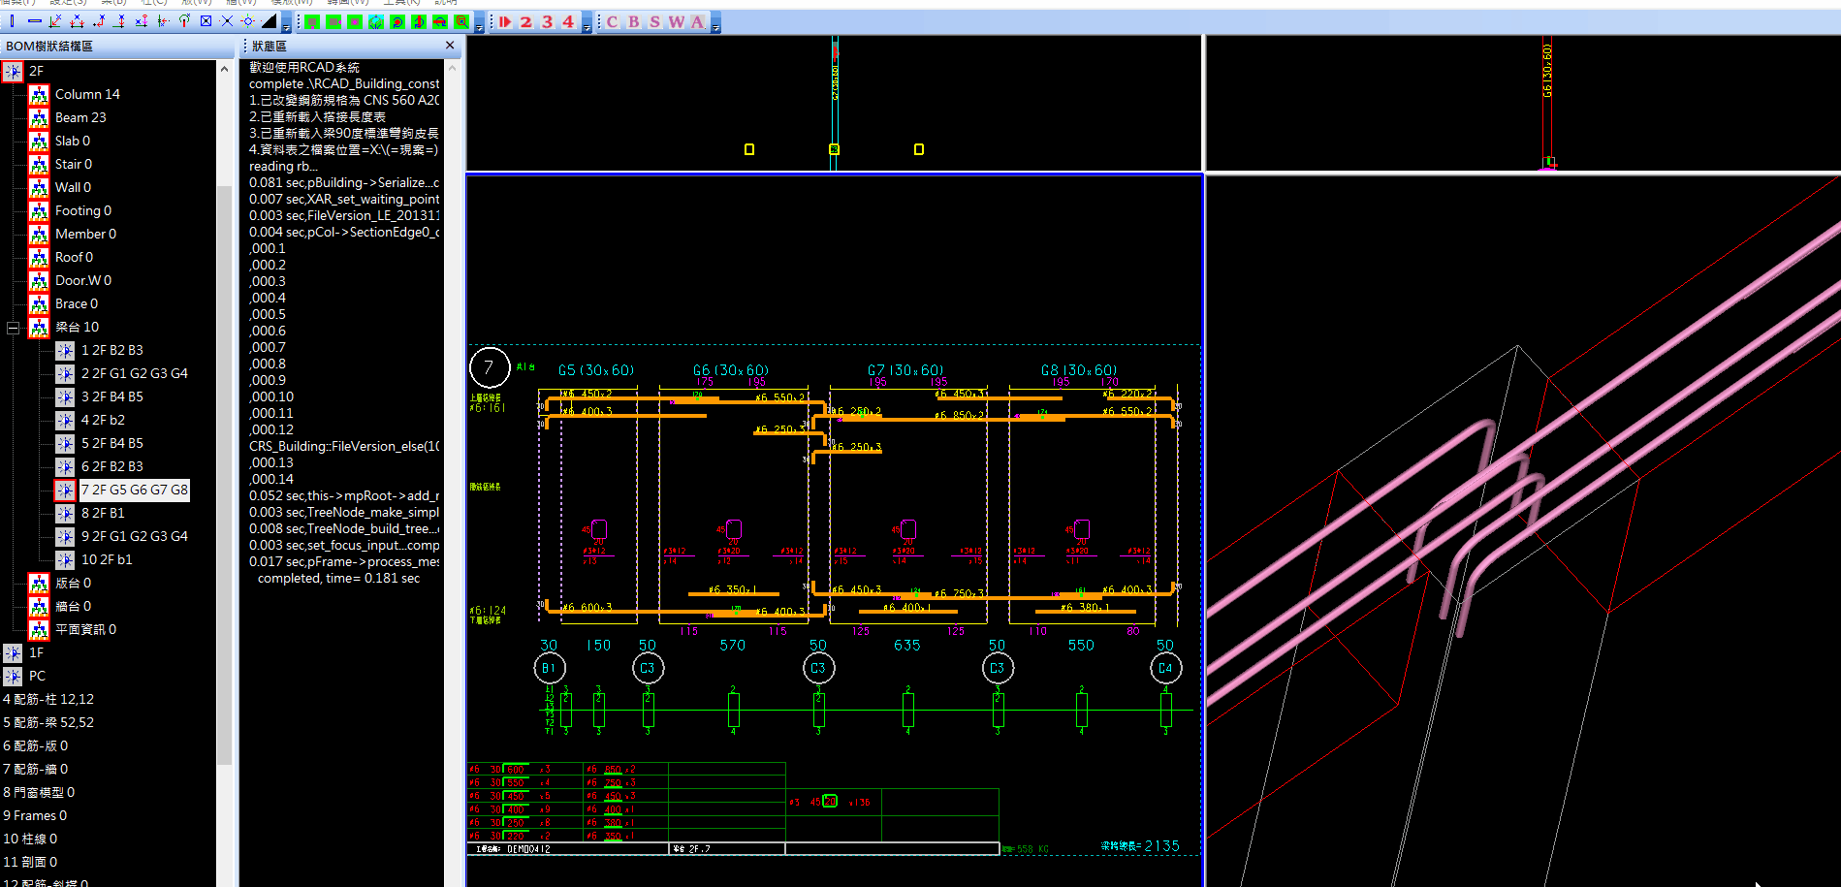The image size is (1841, 887).
Task: Toggle the pink A toolbar button
Action: 698,21
